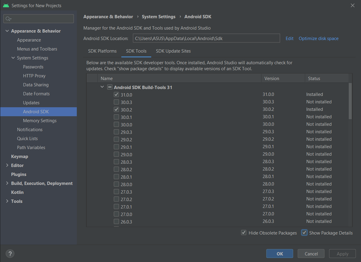Click the Android SDK Location field
The image size is (361, 262).
click(x=206, y=38)
